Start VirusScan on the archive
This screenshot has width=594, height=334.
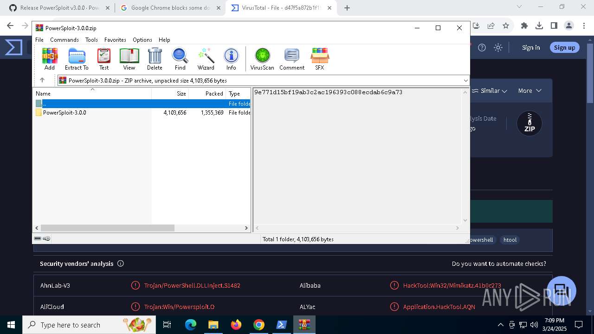click(262, 59)
